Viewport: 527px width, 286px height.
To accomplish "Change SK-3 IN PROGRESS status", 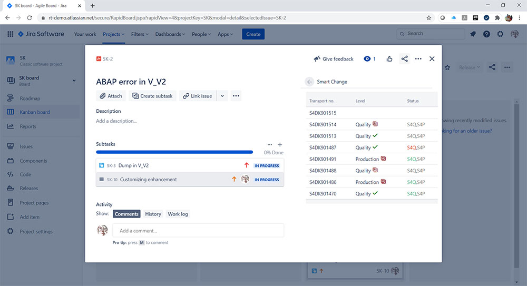I will pyautogui.click(x=267, y=166).
